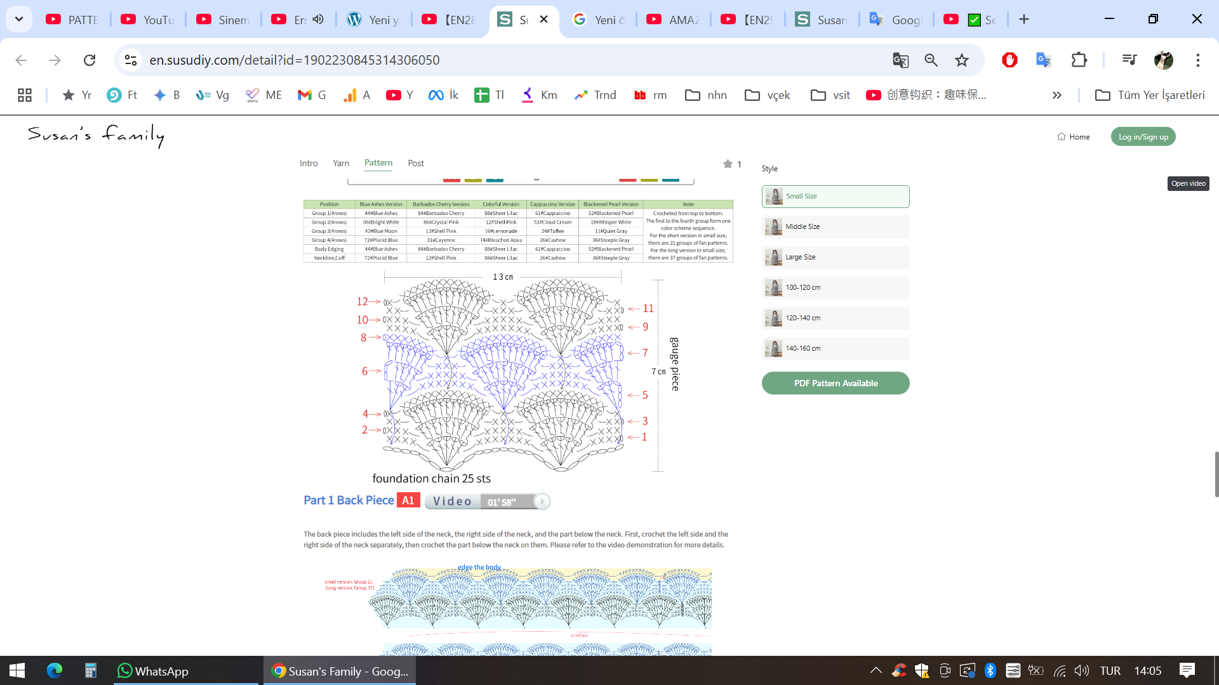The image size is (1219, 685).
Task: Click the zoom magnifier icon in address bar
Action: point(931,60)
